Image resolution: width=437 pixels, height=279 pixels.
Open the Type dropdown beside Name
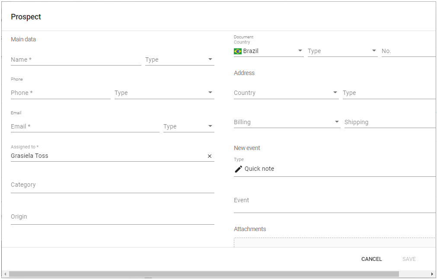click(x=179, y=60)
